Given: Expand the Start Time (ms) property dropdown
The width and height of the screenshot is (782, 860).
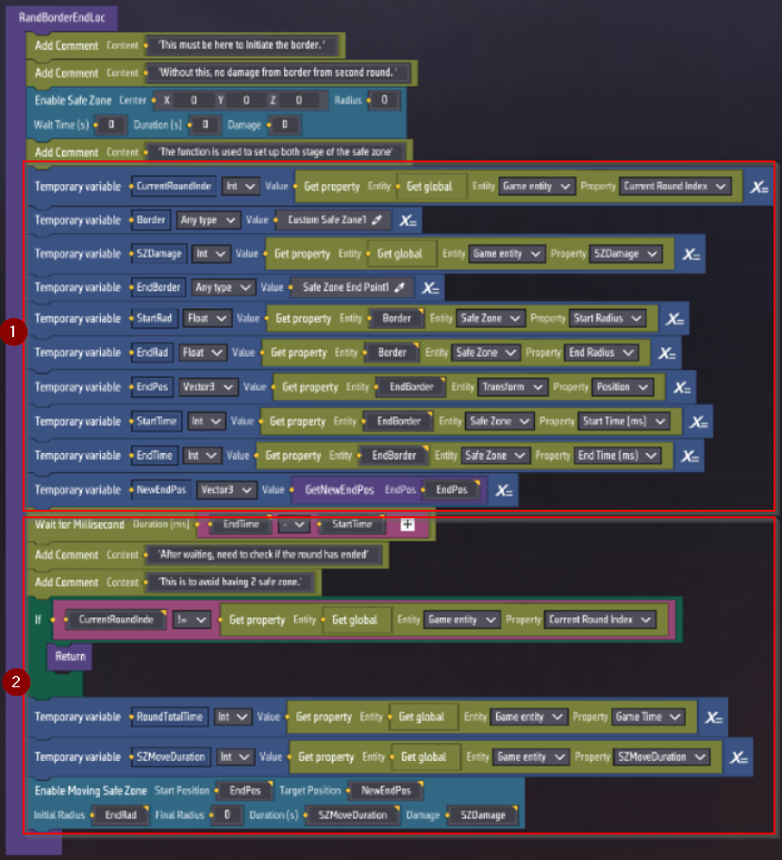Looking at the screenshot, I should [x=625, y=421].
